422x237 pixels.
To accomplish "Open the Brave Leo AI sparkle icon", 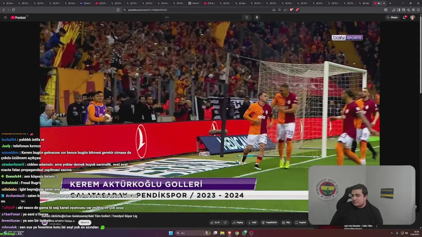I will [408, 10].
